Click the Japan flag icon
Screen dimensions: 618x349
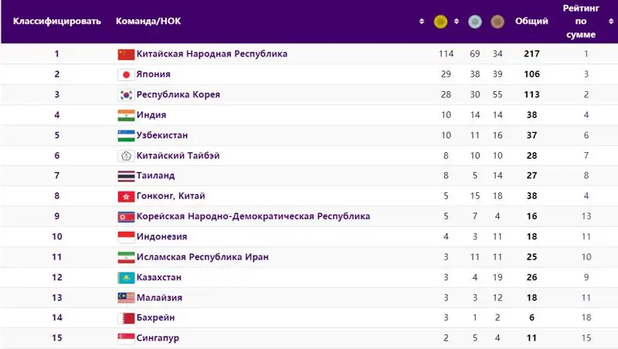pos(125,75)
